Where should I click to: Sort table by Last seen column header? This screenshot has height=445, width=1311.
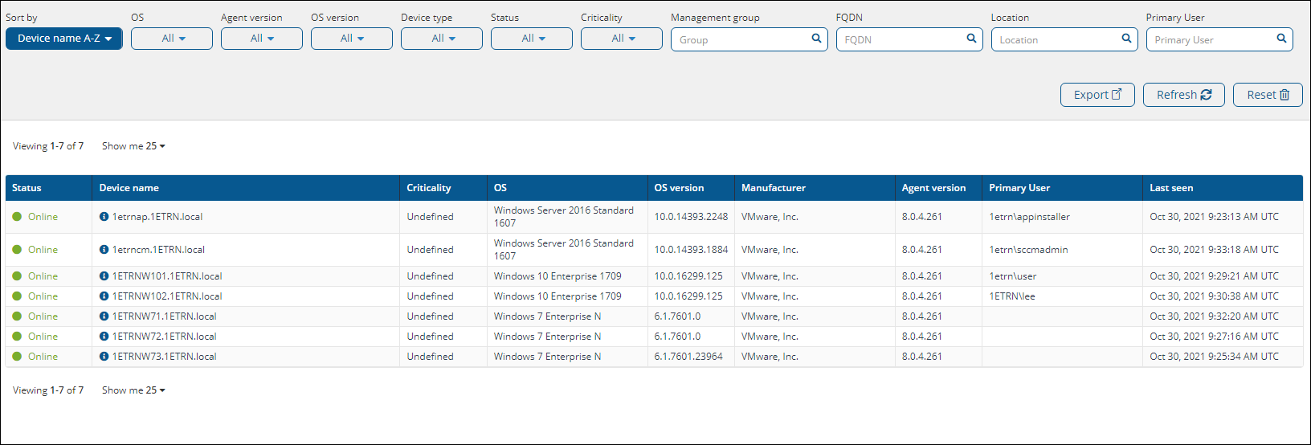(1171, 188)
